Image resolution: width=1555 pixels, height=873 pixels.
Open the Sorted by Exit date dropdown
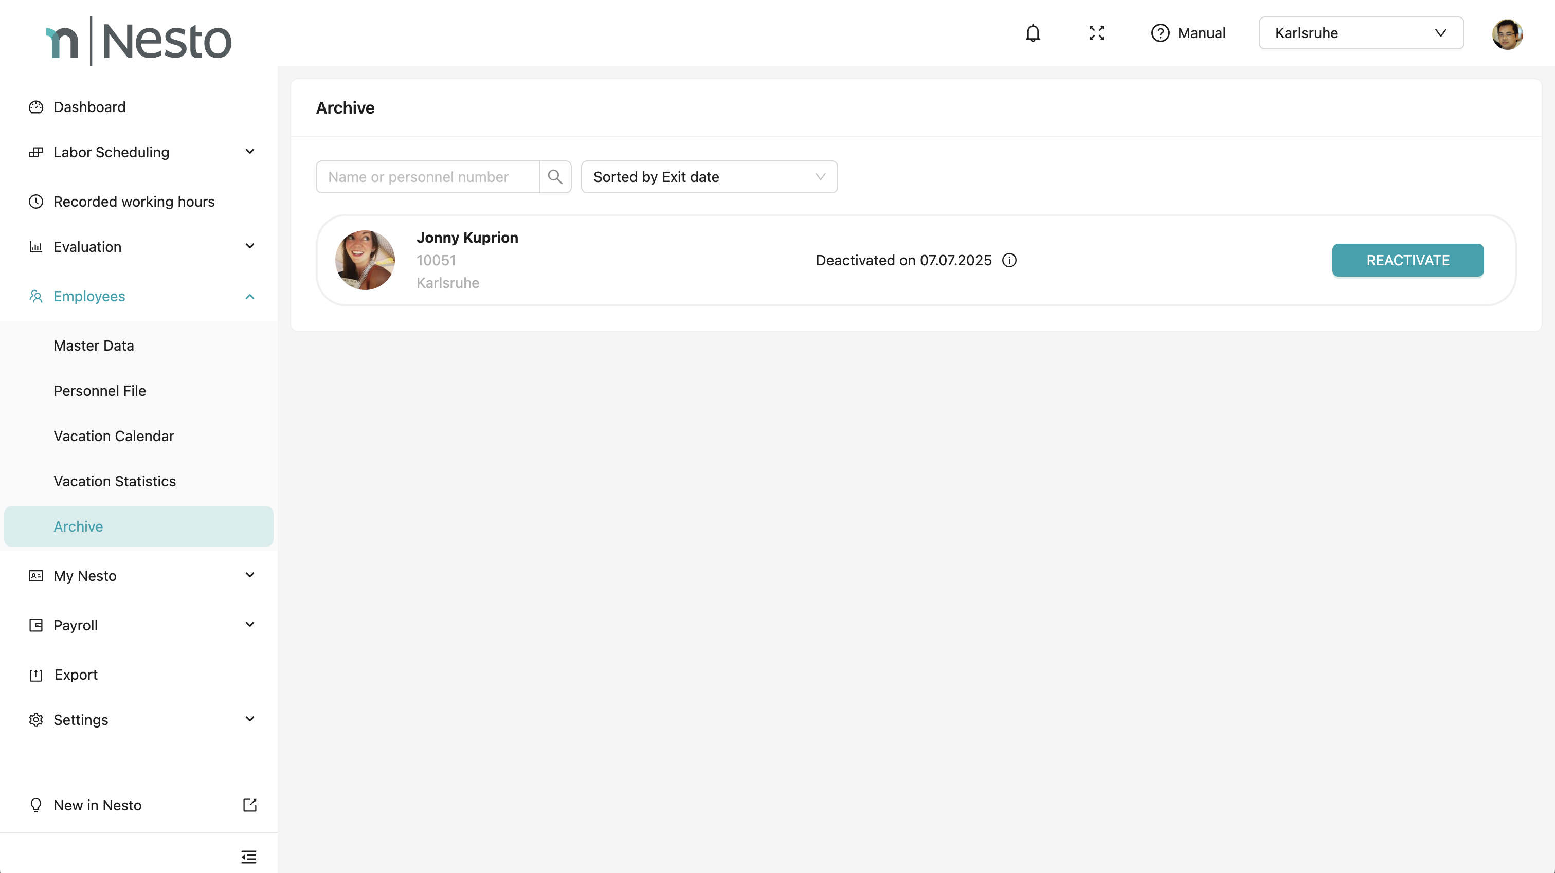(x=709, y=177)
